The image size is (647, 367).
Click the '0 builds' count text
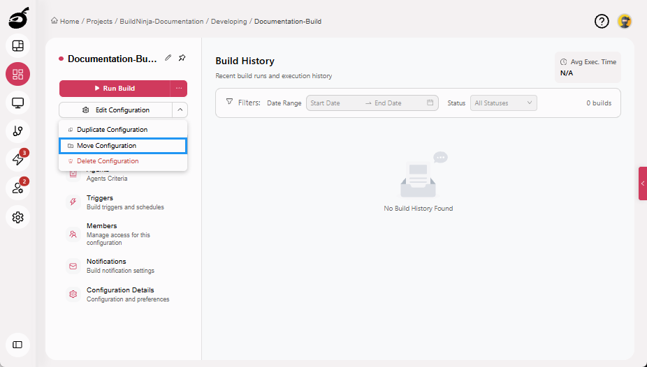[x=599, y=103]
